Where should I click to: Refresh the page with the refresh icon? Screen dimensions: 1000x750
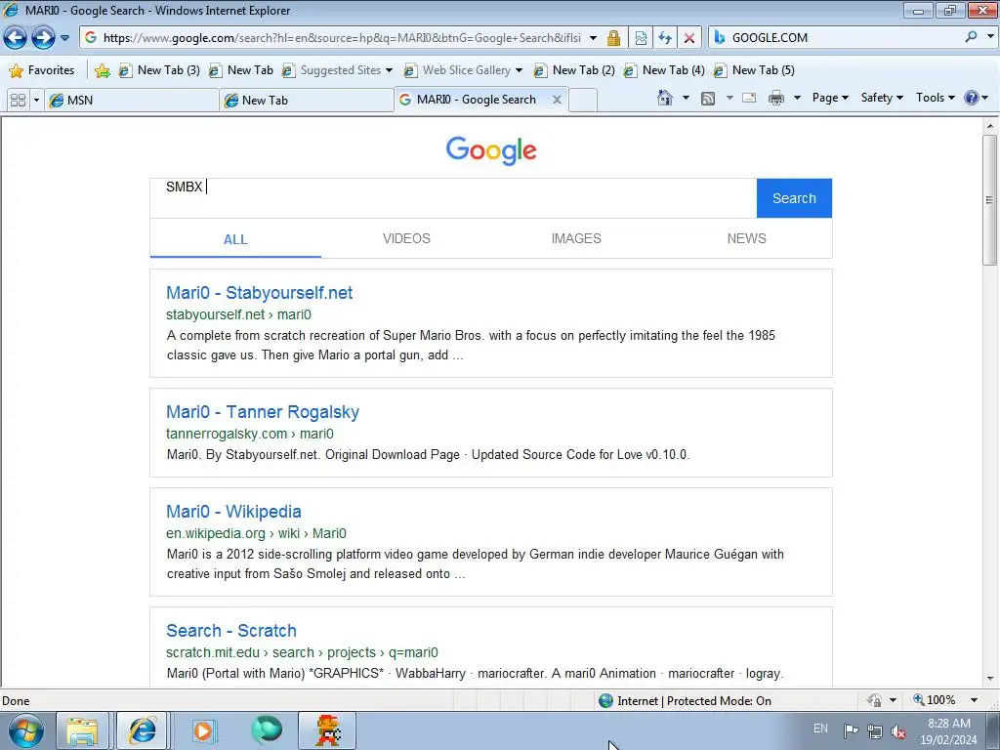664,38
